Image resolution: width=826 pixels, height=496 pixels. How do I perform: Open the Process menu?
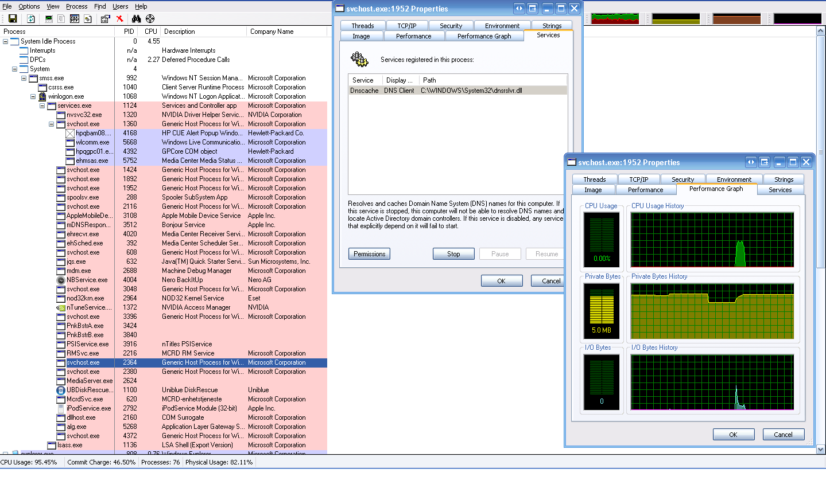point(76,6)
